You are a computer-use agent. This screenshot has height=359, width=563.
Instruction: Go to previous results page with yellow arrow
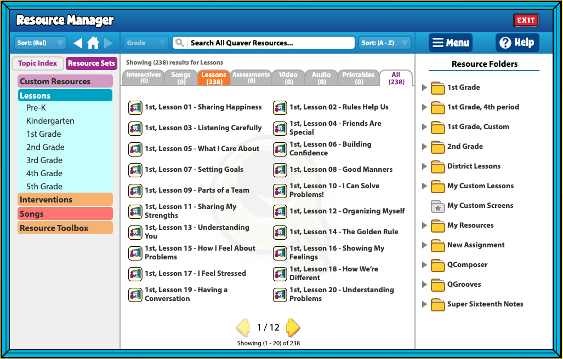point(243,327)
